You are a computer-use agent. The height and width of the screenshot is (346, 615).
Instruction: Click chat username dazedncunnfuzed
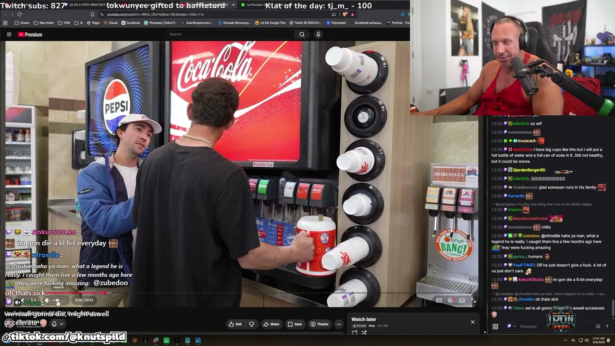click(529, 219)
